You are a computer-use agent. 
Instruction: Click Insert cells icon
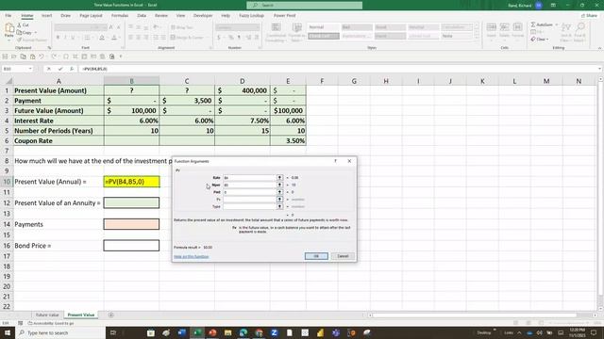[x=492, y=27]
